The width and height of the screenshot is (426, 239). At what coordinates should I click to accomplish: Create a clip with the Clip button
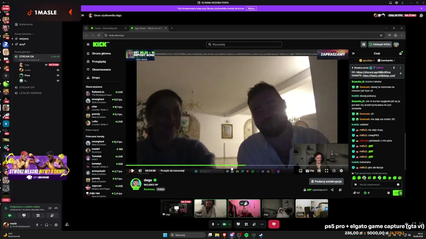click(310, 171)
